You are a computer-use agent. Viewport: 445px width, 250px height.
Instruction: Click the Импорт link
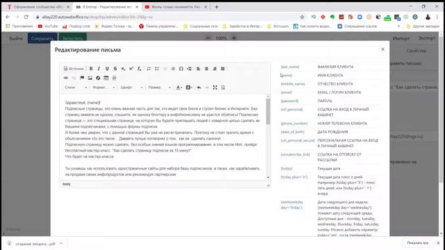tap(401, 38)
